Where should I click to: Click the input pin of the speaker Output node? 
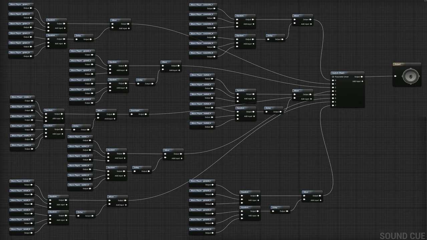[x=395, y=76]
